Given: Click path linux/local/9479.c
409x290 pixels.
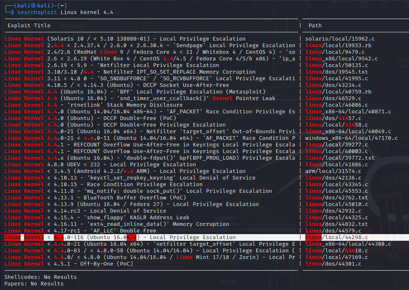Looking at the screenshot, I should 335,52.
